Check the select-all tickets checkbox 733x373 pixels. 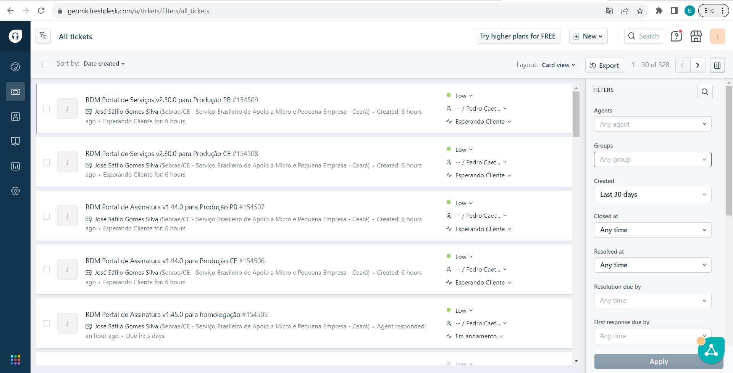pyautogui.click(x=46, y=64)
